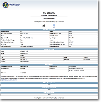The width and height of the screenshot is (103, 104).
Task: Click the Certificate Issue Date label
Action: coord(55,34)
